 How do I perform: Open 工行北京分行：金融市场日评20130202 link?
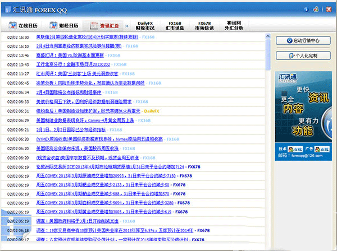[73, 64]
